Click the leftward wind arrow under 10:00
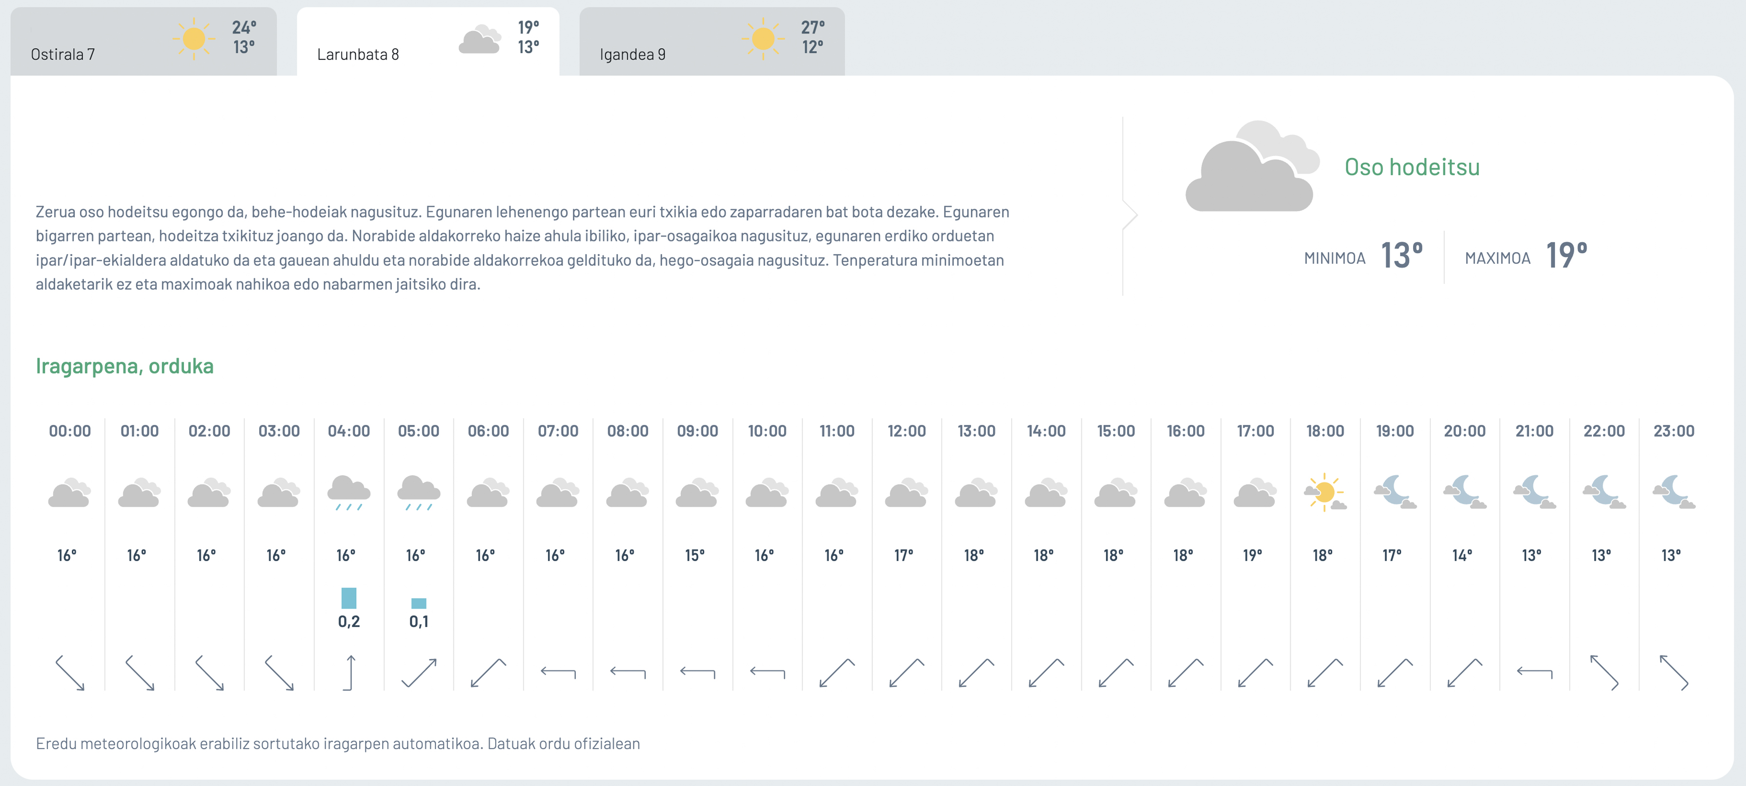 (767, 673)
